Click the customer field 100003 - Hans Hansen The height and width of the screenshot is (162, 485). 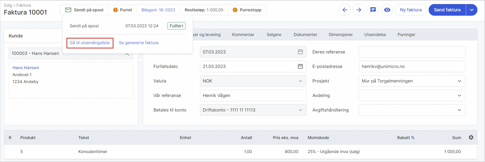coord(71,53)
